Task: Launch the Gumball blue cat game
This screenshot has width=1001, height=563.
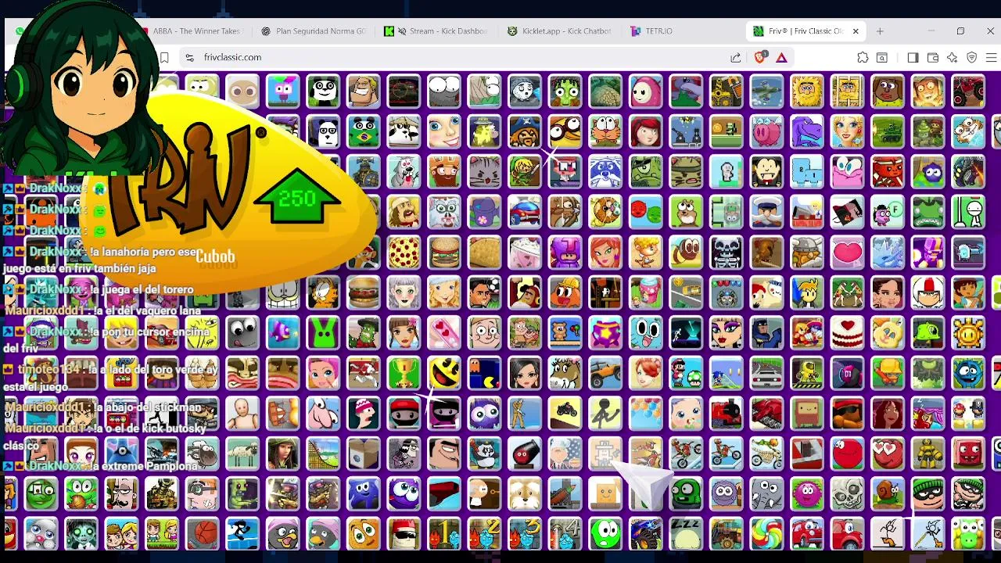Action: coord(645,332)
